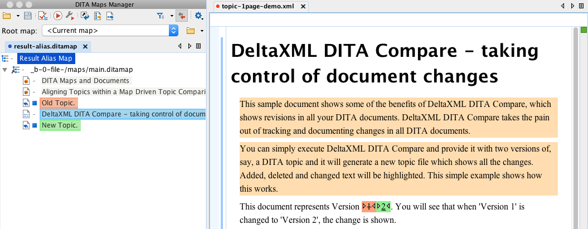Click the Open folder icon in DITA Maps toolbar
588x229 pixels.
7,16
